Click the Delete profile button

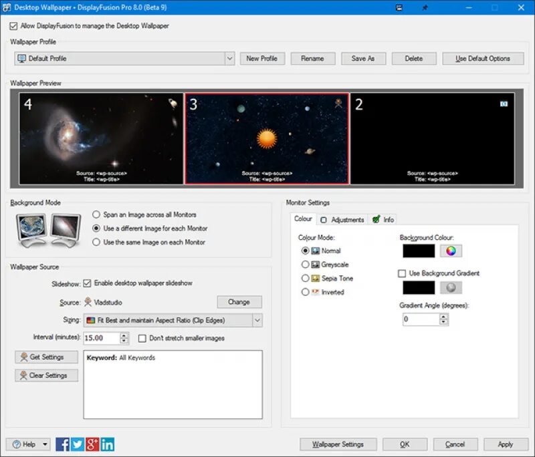[414, 58]
